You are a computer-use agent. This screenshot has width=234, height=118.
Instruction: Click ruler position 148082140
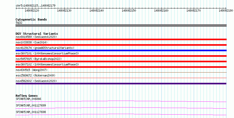96,11
